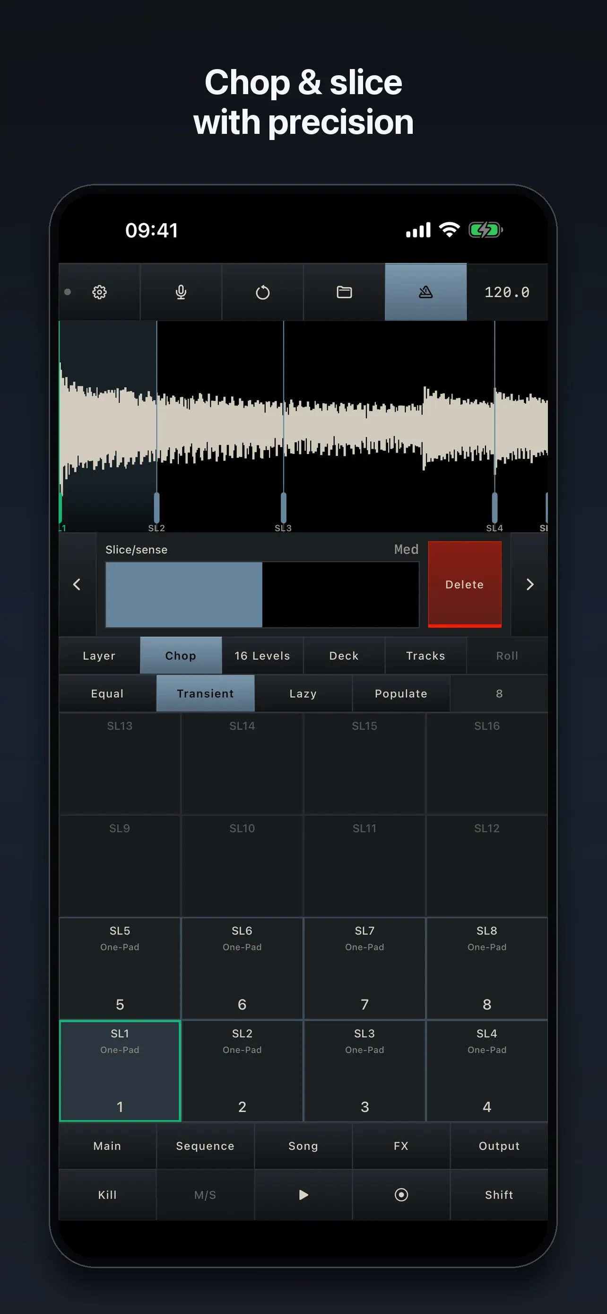Choose Transient slicing mode
The image size is (607, 1314).
click(205, 694)
